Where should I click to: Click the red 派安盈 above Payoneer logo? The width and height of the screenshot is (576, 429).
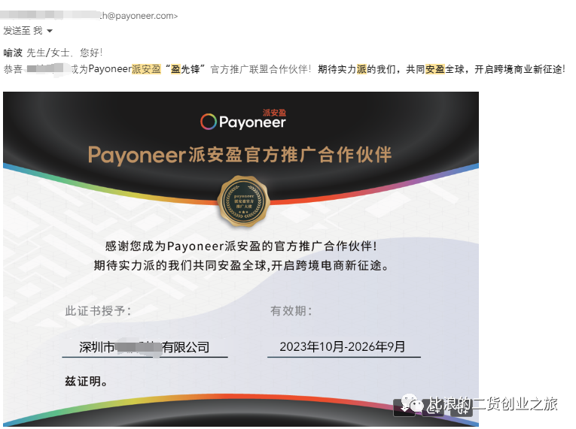click(x=274, y=113)
